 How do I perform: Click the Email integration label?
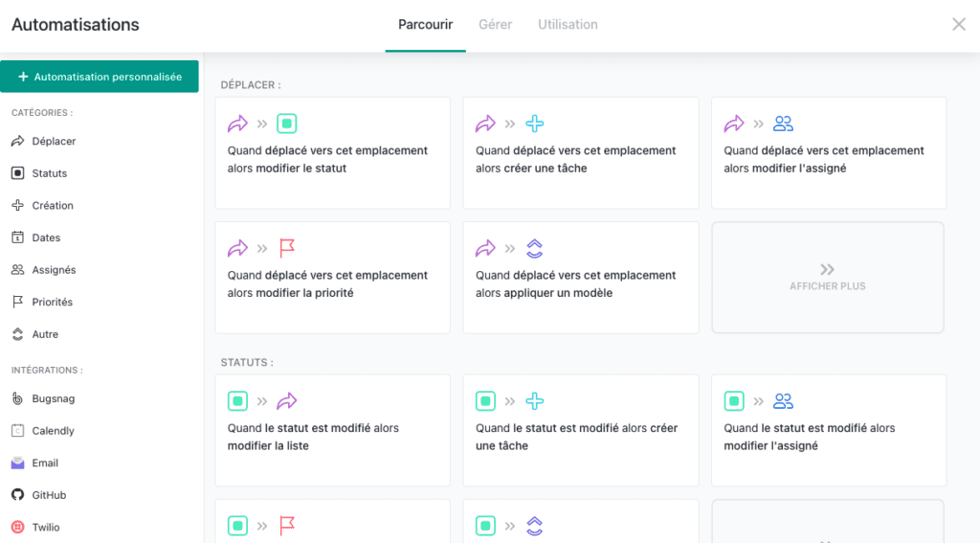coord(45,463)
